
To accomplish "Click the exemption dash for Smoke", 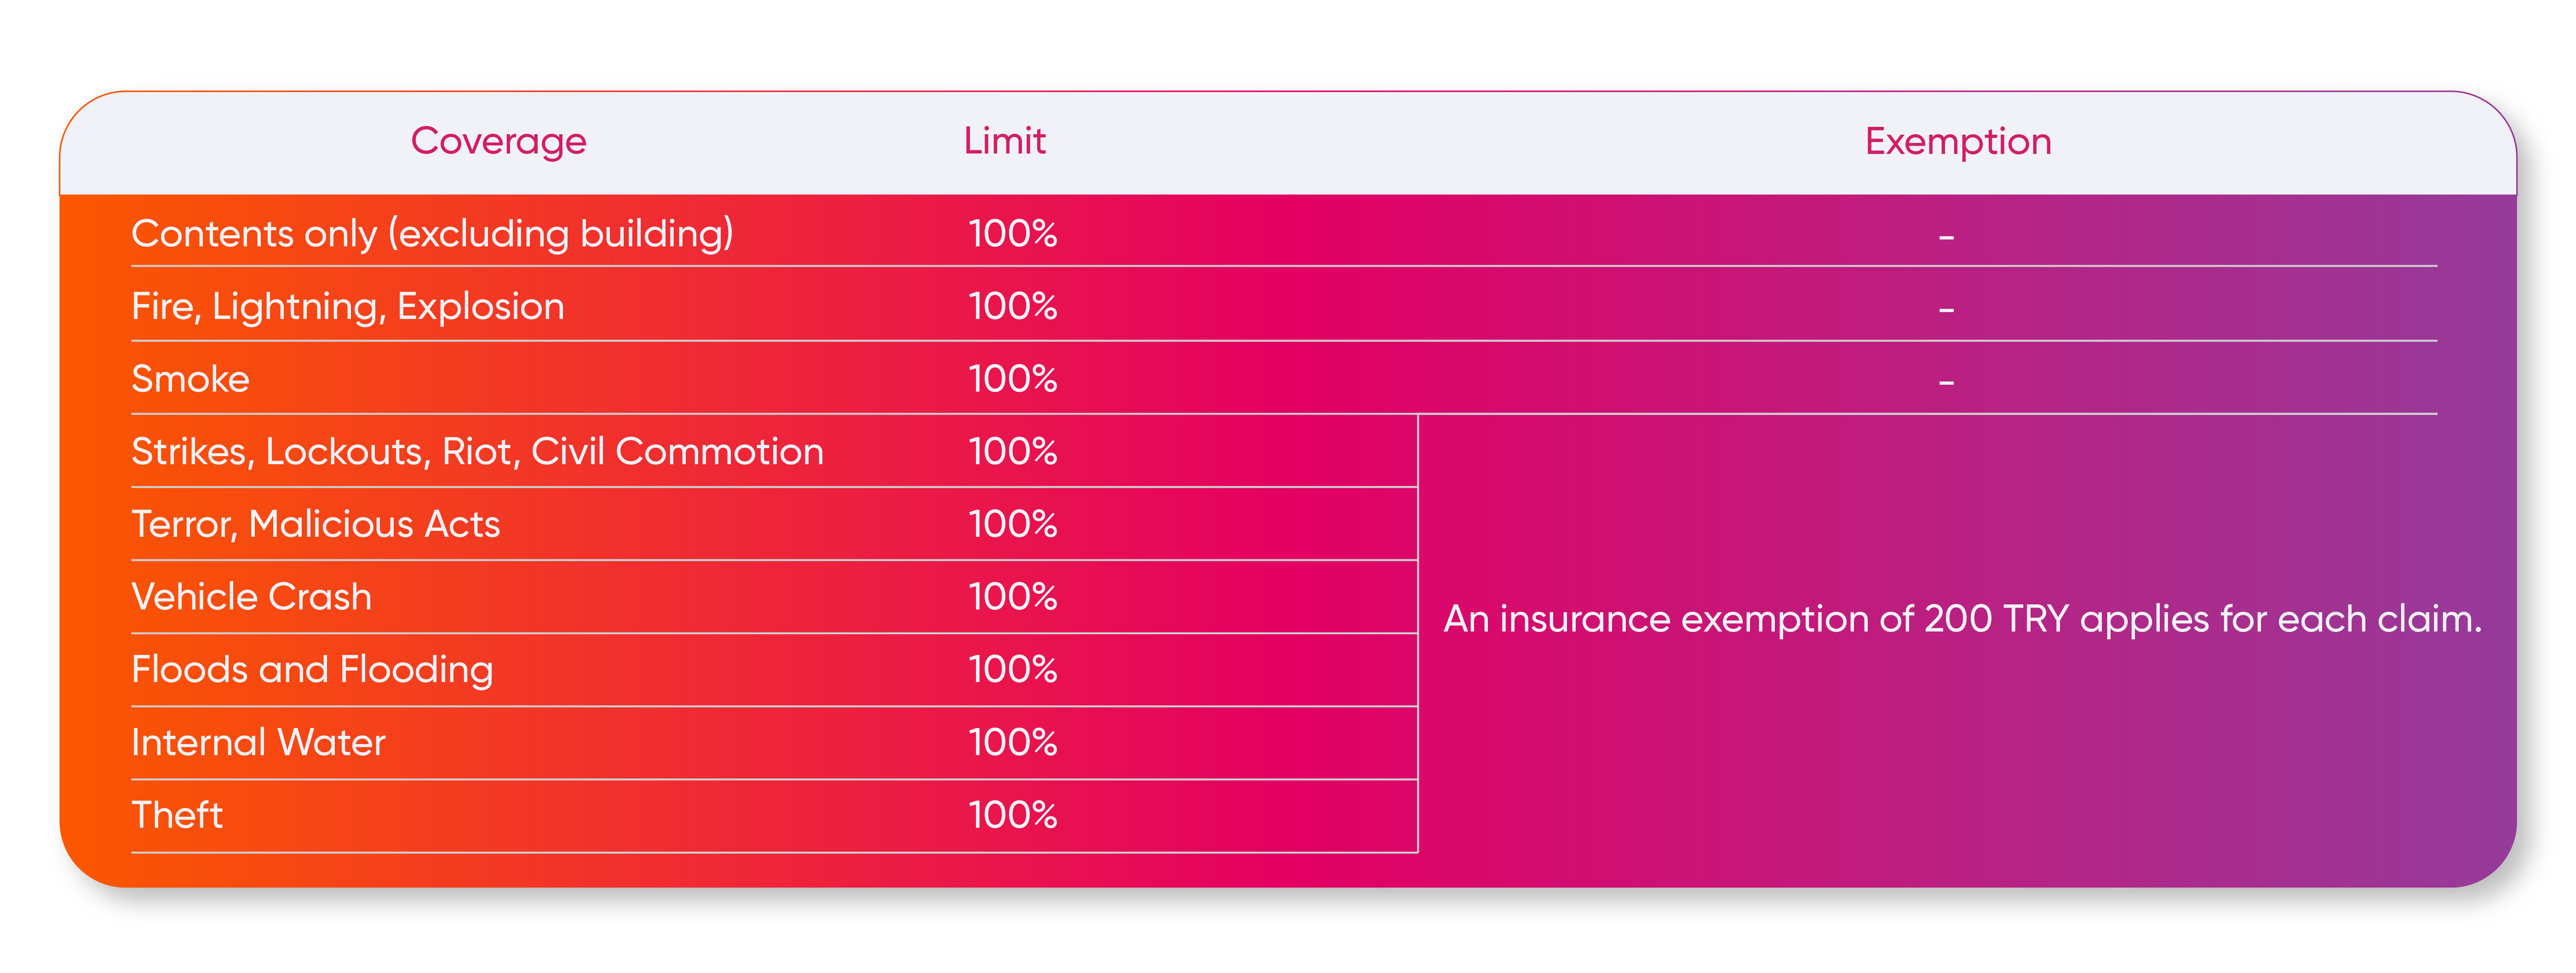I will click(1946, 381).
